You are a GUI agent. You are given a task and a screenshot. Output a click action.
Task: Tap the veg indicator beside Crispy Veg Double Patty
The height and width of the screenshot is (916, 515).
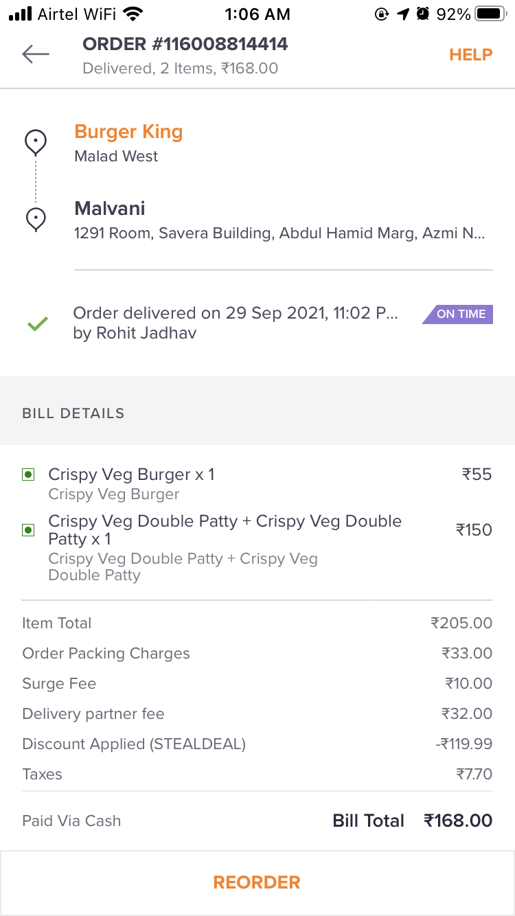(x=28, y=529)
